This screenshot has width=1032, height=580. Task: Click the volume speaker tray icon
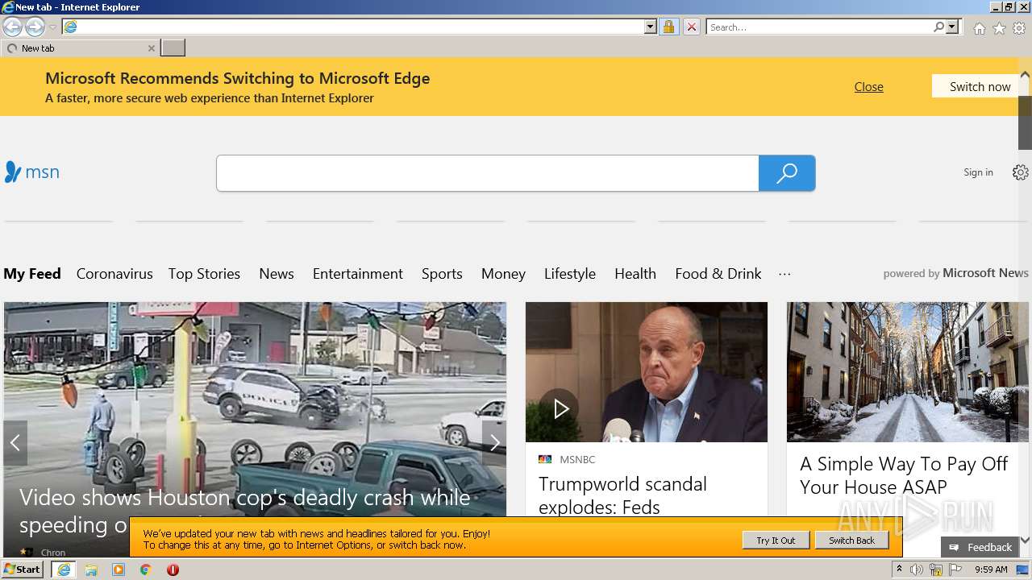917,570
